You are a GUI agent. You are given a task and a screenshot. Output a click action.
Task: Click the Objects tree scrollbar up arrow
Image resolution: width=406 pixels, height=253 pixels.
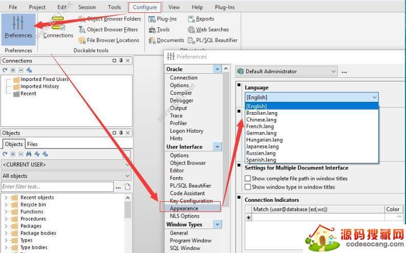coord(127,198)
